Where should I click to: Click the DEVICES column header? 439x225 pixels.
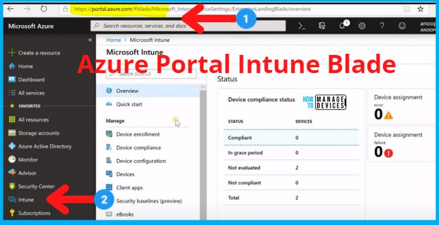(x=304, y=122)
